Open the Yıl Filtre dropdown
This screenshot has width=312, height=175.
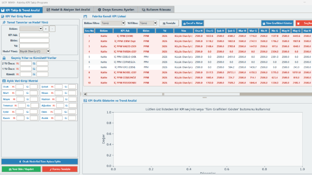(148, 23)
